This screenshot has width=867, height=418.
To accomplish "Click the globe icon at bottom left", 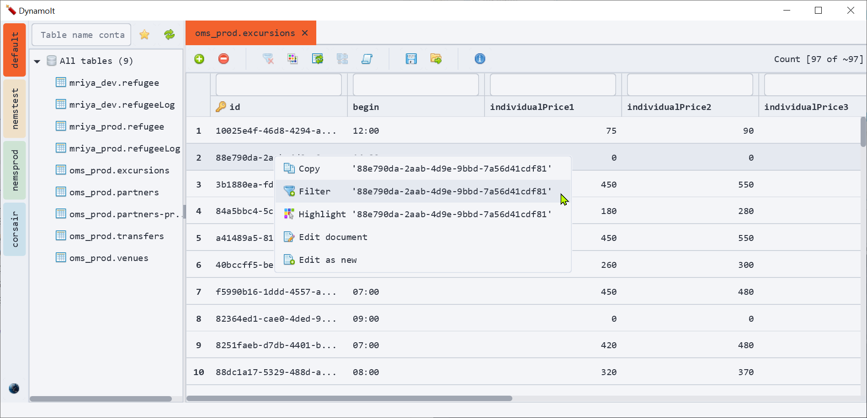I will tap(14, 388).
